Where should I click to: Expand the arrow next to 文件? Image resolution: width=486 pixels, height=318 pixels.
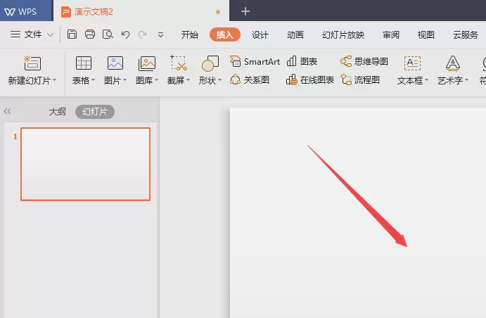pyautogui.click(x=50, y=34)
